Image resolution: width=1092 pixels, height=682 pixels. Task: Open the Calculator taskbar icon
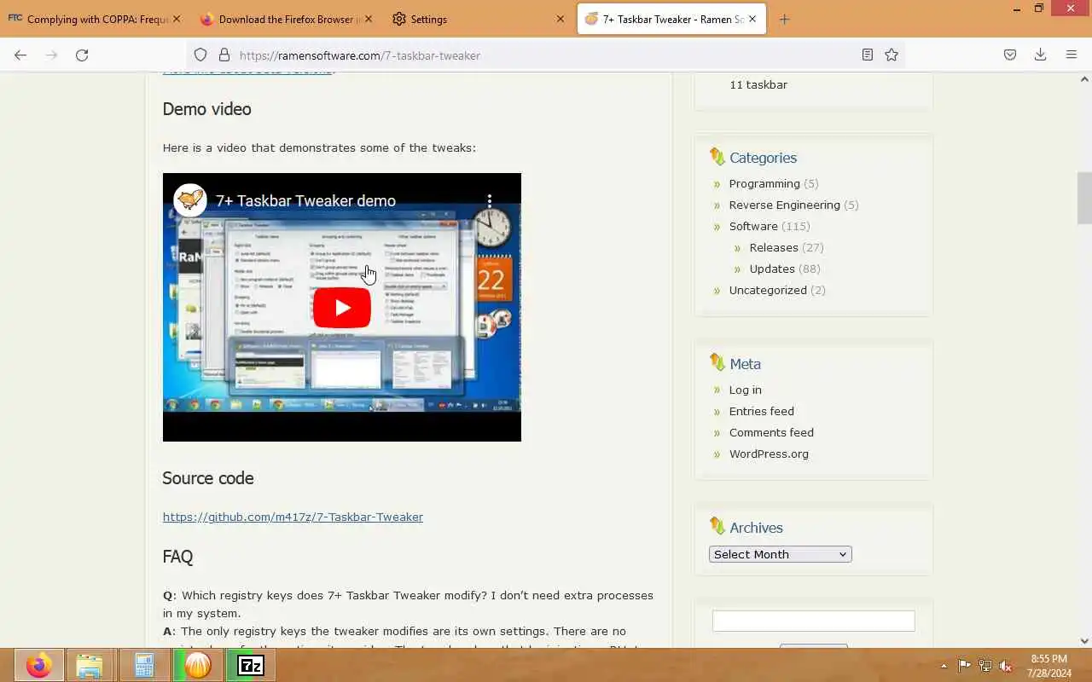coord(143,665)
